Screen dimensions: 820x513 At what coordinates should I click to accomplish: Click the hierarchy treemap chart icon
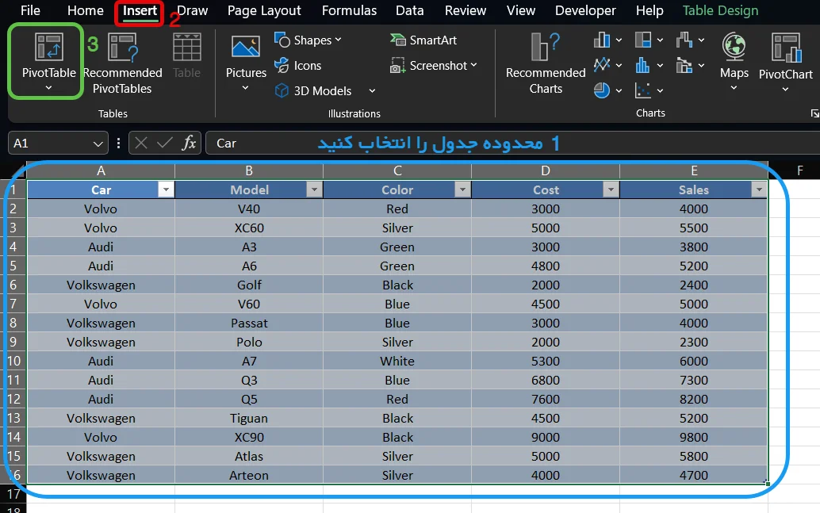(x=642, y=40)
